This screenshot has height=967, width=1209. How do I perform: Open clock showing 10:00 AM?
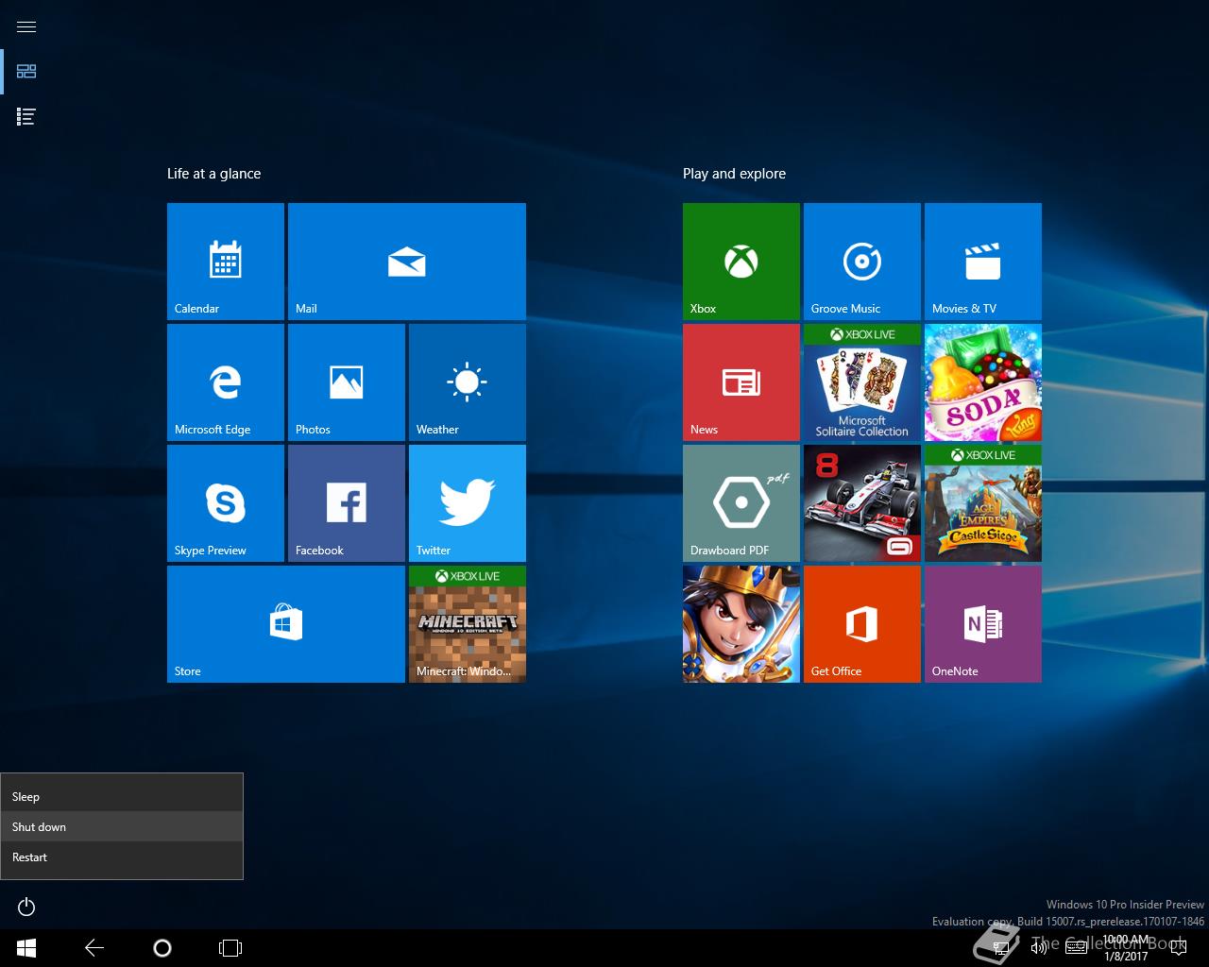click(1126, 948)
